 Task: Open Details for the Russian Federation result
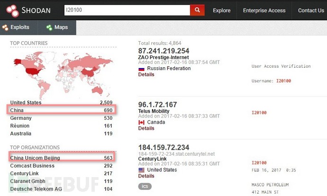pos(146,75)
